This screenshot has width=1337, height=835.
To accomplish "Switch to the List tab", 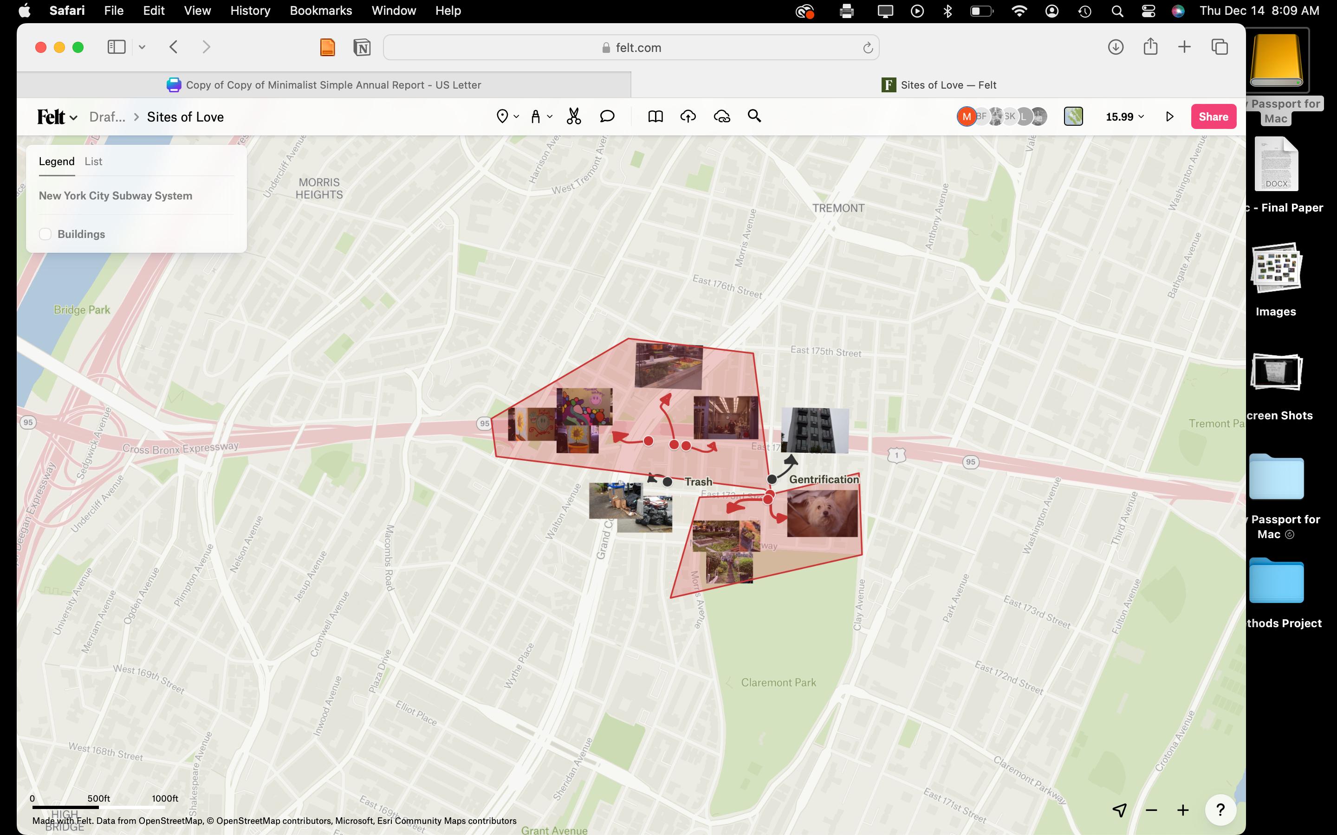I will pyautogui.click(x=93, y=161).
